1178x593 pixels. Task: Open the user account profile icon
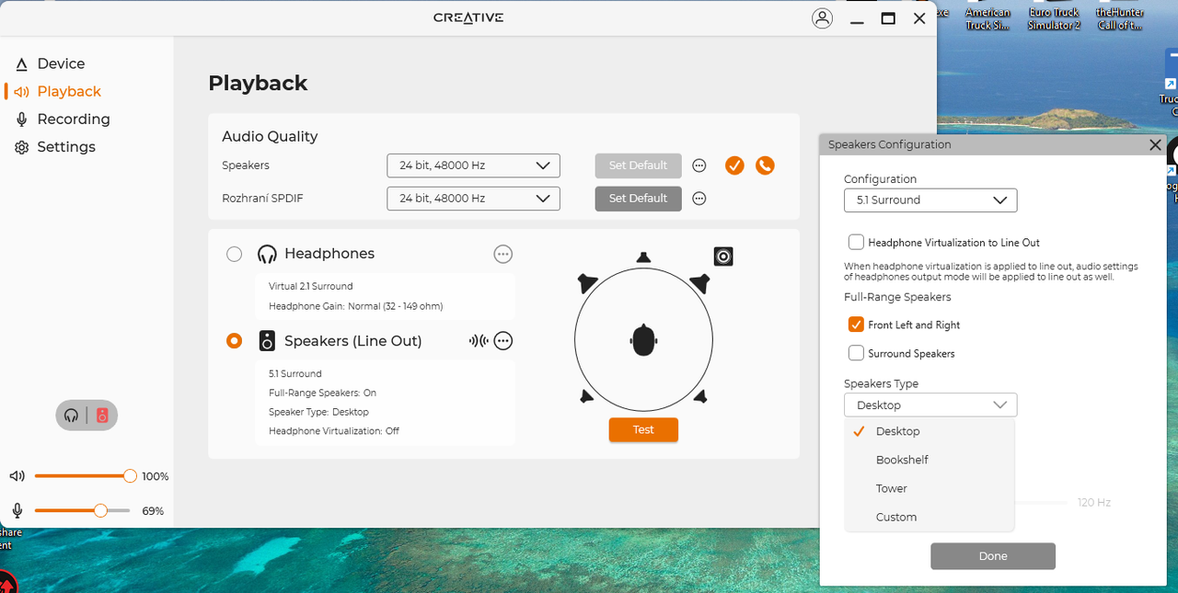[x=822, y=18]
